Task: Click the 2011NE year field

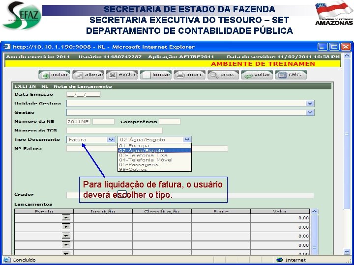Action: [78, 122]
